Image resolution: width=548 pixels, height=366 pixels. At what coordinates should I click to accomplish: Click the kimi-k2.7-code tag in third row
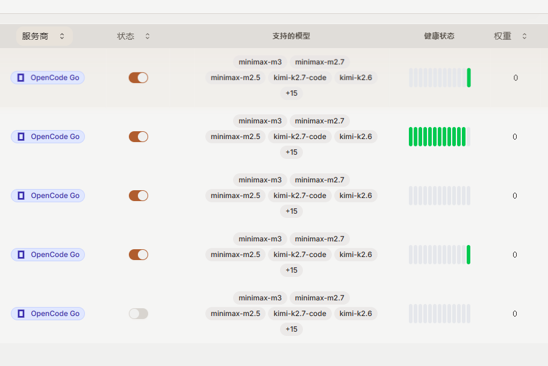(300, 196)
